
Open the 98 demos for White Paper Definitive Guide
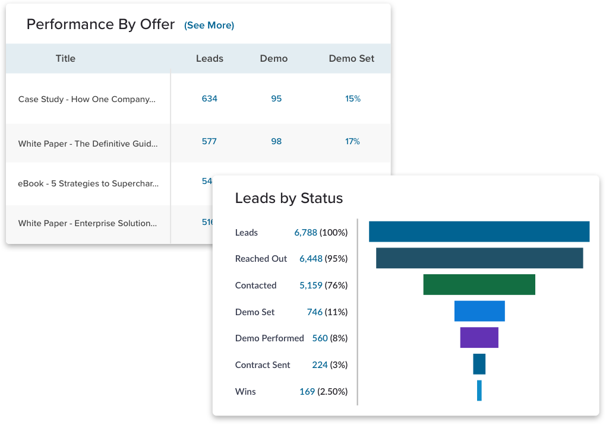tap(276, 141)
